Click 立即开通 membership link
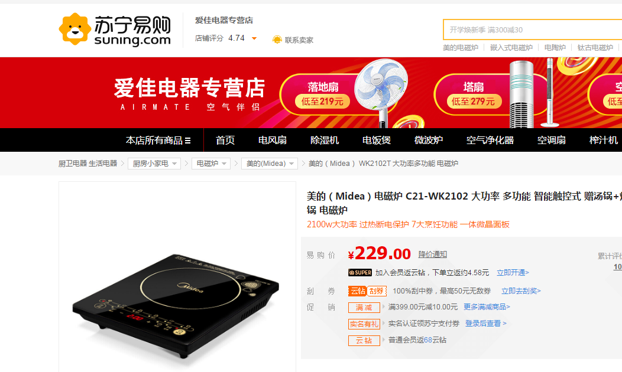 [513, 273]
